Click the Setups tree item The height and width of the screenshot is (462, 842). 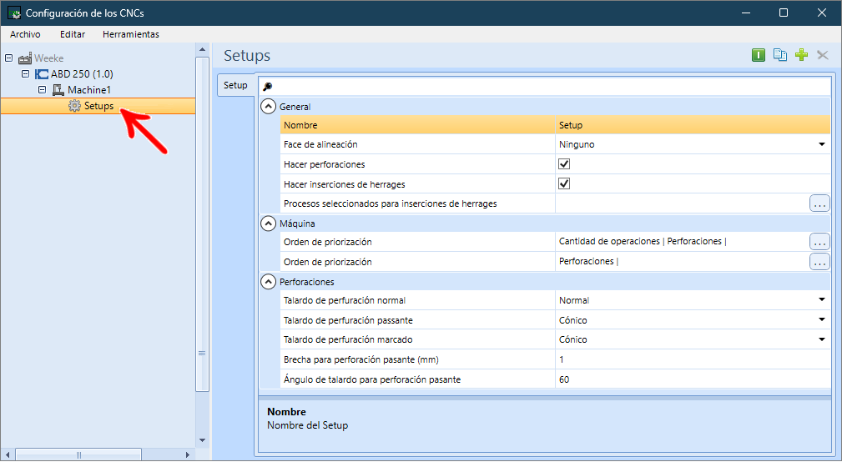tap(98, 106)
